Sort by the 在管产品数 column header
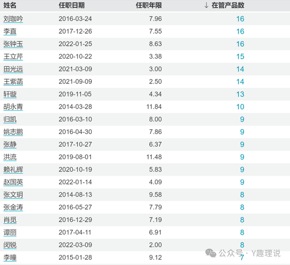Viewport: 290px width, 265px height. tap(228, 5)
